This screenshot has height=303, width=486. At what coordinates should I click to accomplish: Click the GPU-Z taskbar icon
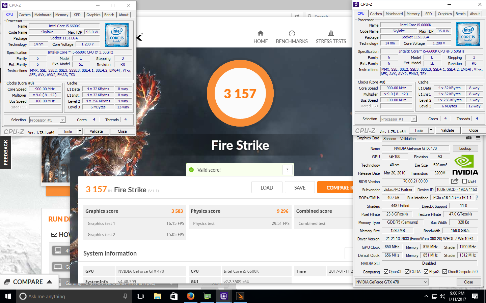[207, 296]
